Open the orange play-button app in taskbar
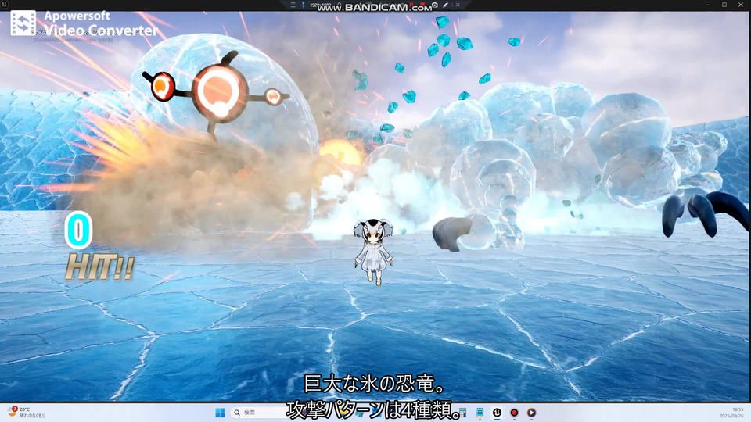The image size is (751, 422). point(532,413)
